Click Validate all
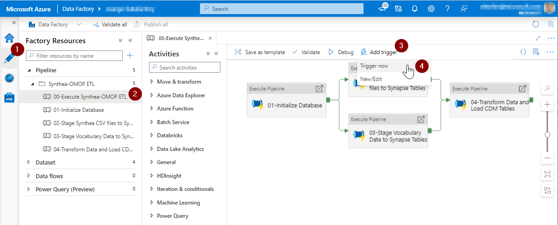Screen dimensions: 558x225 pos(110,25)
